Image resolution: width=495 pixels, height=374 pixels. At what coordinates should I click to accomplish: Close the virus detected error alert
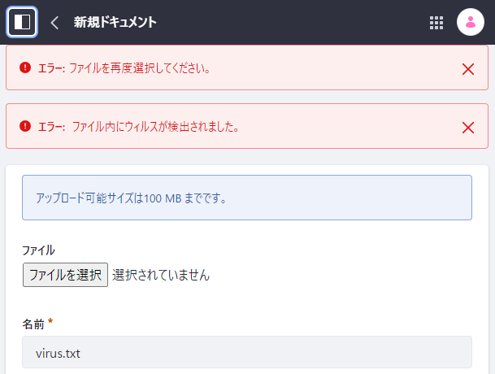tap(467, 127)
